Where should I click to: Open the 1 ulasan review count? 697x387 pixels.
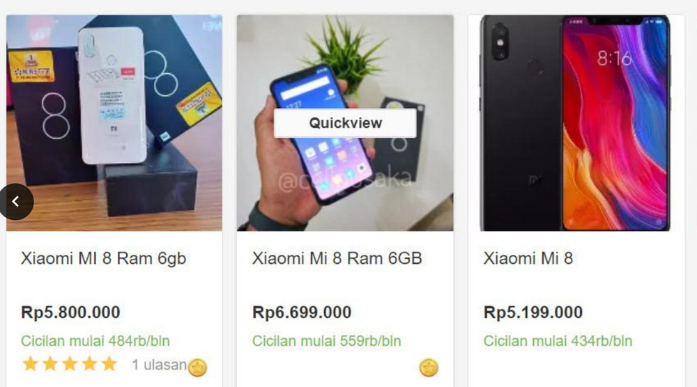tap(159, 365)
